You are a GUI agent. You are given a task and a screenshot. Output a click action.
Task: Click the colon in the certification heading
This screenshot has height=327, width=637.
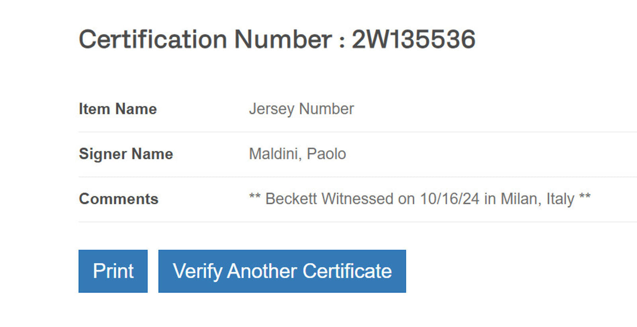(342, 41)
